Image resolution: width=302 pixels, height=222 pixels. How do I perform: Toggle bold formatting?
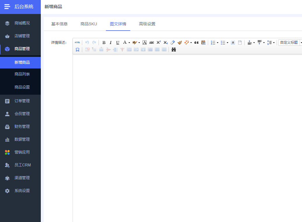click(104, 43)
